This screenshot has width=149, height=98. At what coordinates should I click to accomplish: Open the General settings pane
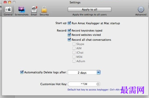pos(8,11)
